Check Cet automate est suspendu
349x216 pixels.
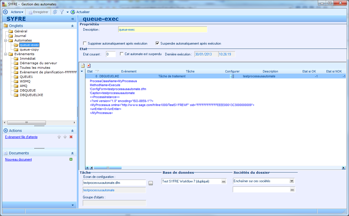coord(122,54)
